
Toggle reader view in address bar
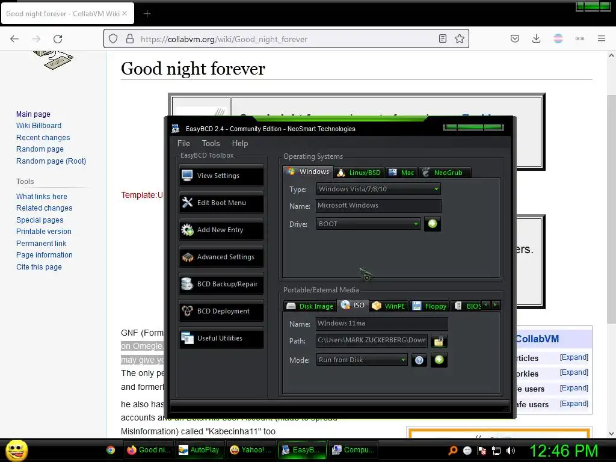[x=442, y=38]
